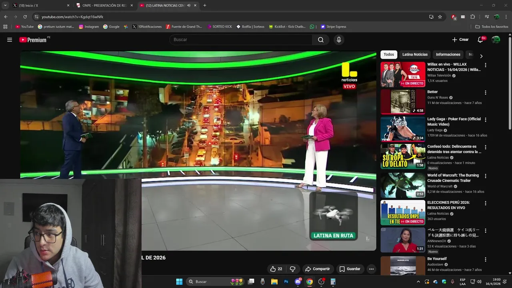512x288 pixels.
Task: Select the Todos filter chip
Action: click(x=389, y=54)
